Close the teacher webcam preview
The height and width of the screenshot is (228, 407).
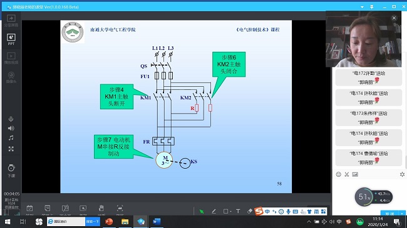(x=394, y=18)
